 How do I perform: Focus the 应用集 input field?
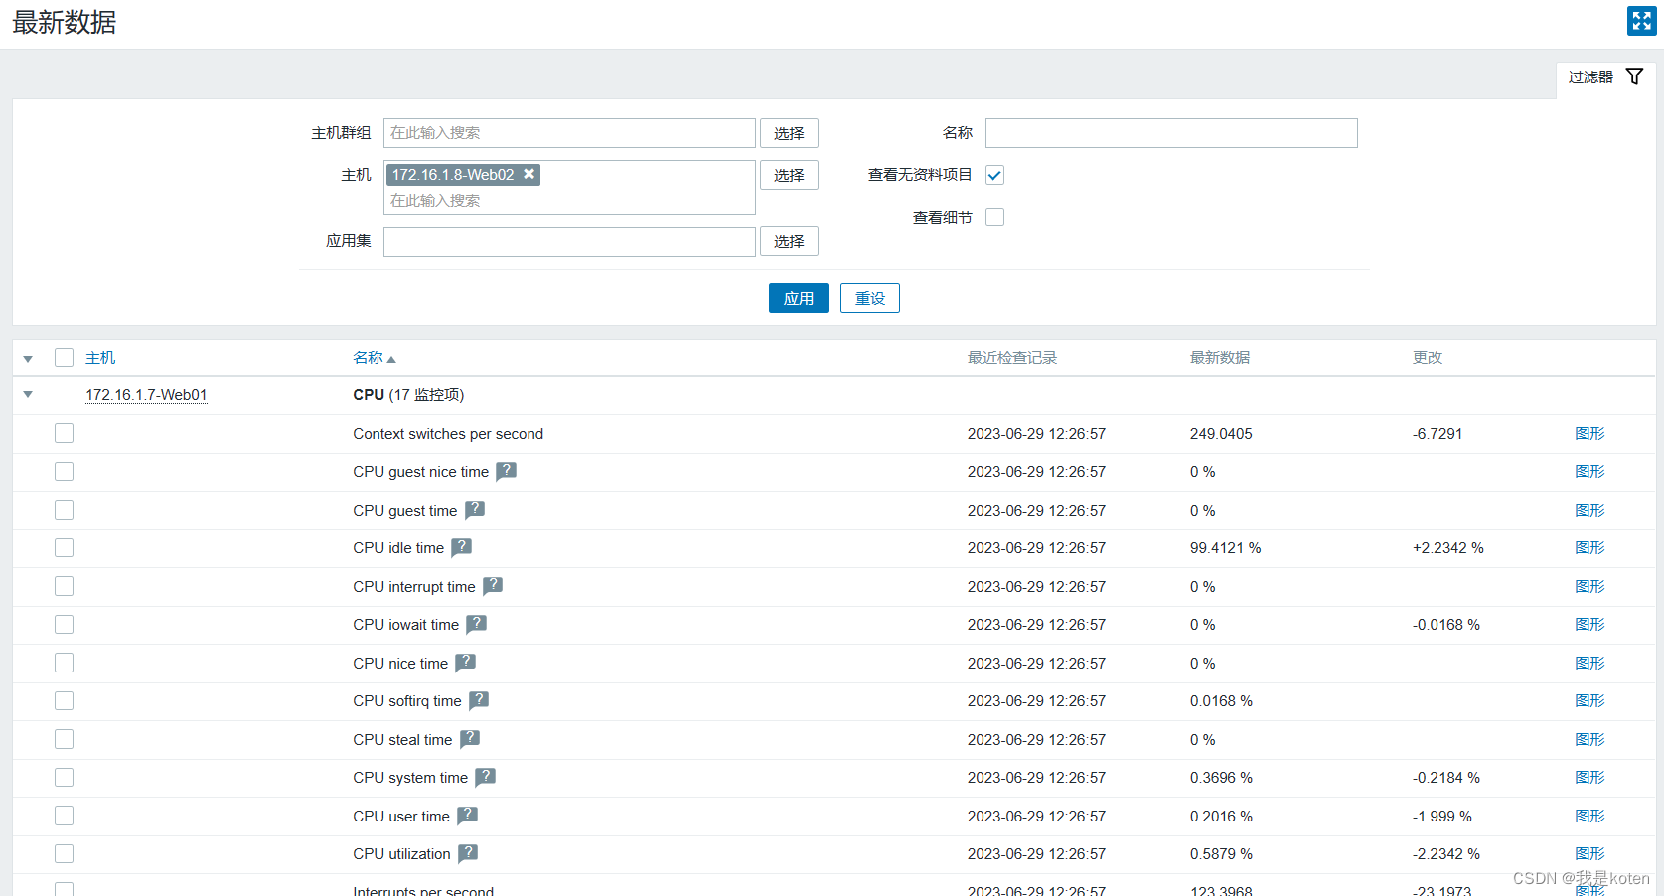pos(569,242)
